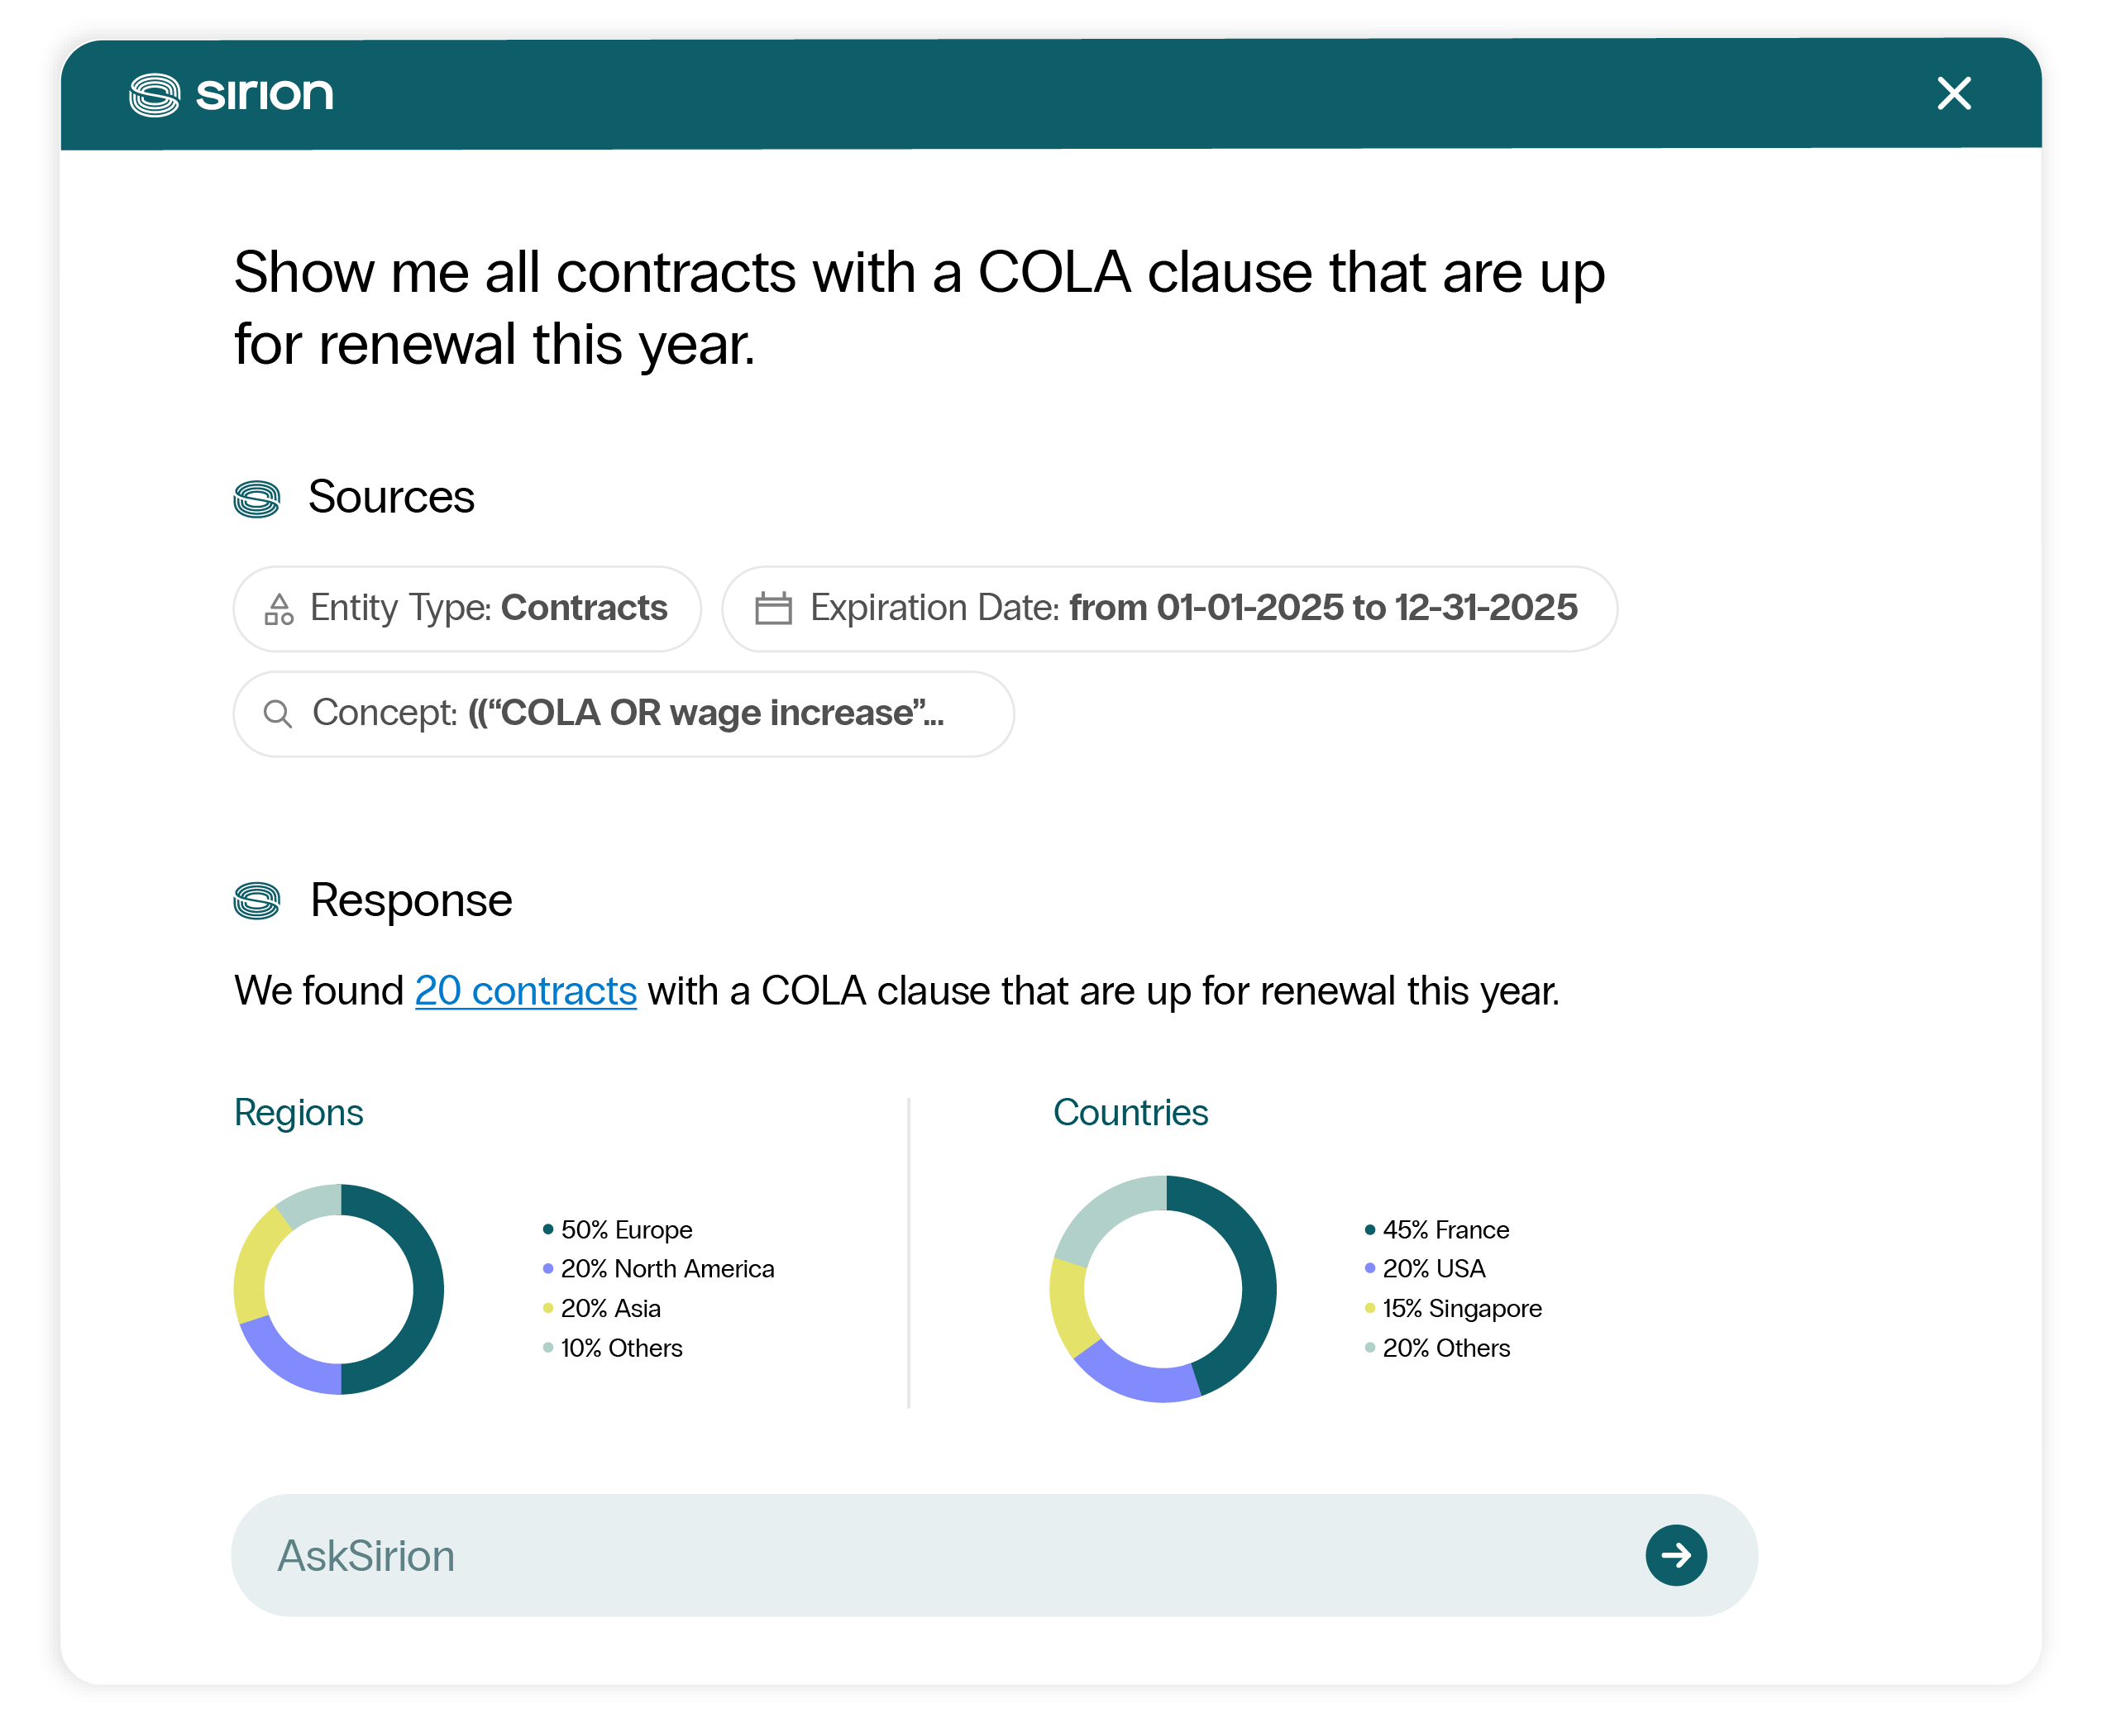Click the magnifier icon in Concept chip
Image resolution: width=2102 pixels, height=1723 pixels.
coord(278,714)
